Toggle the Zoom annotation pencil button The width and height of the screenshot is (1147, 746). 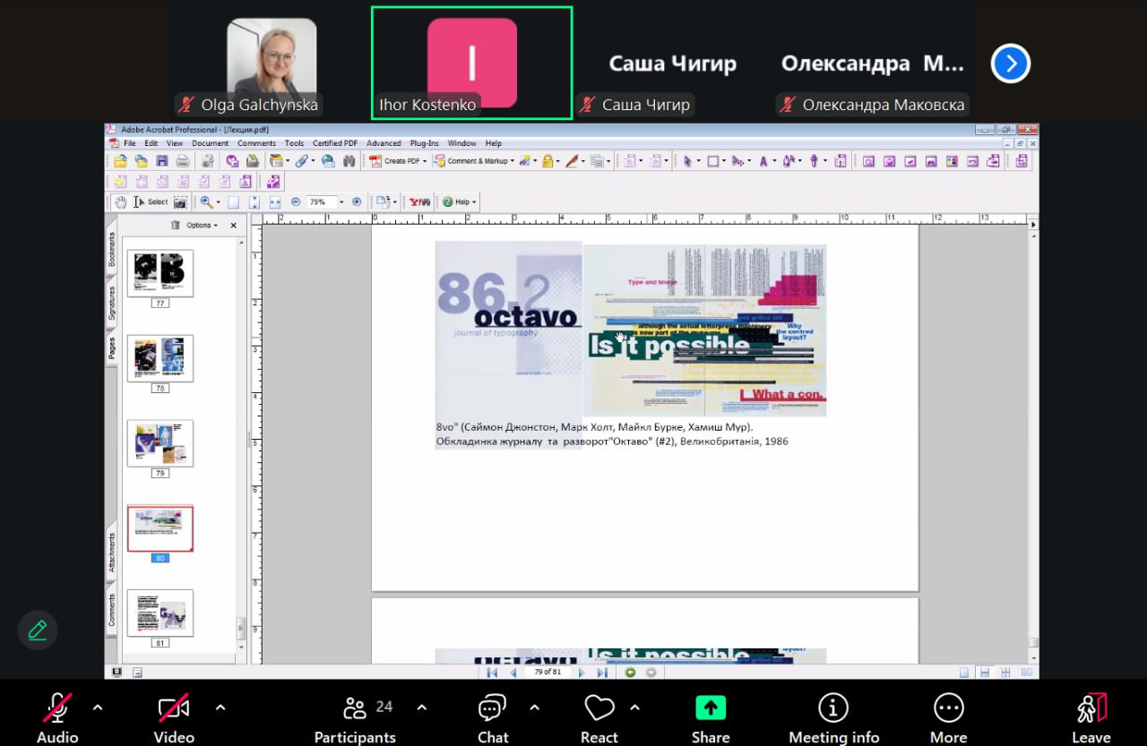(x=38, y=630)
